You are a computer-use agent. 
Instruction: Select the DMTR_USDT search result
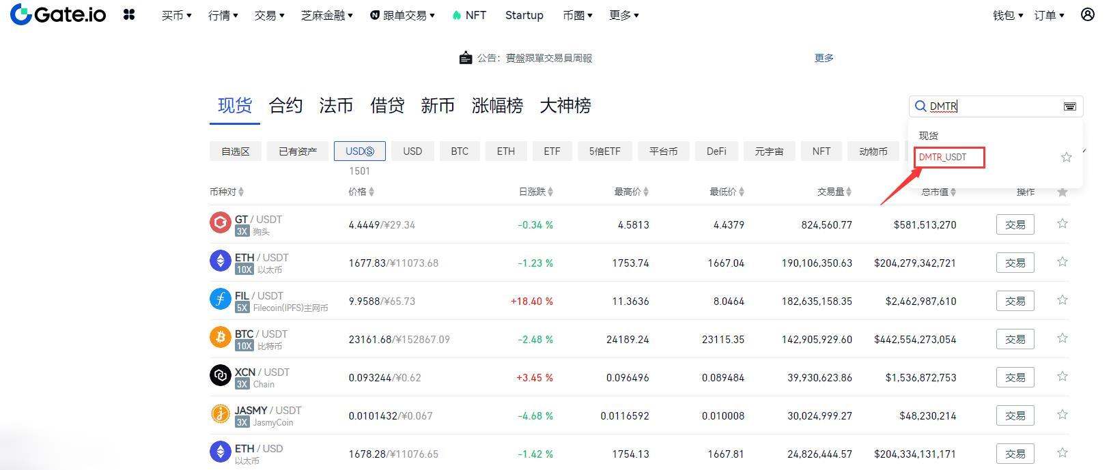point(943,158)
